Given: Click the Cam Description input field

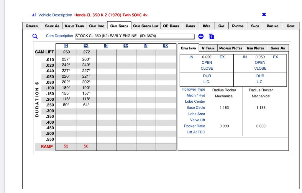Looking at the screenshot, I should [x=134, y=36].
